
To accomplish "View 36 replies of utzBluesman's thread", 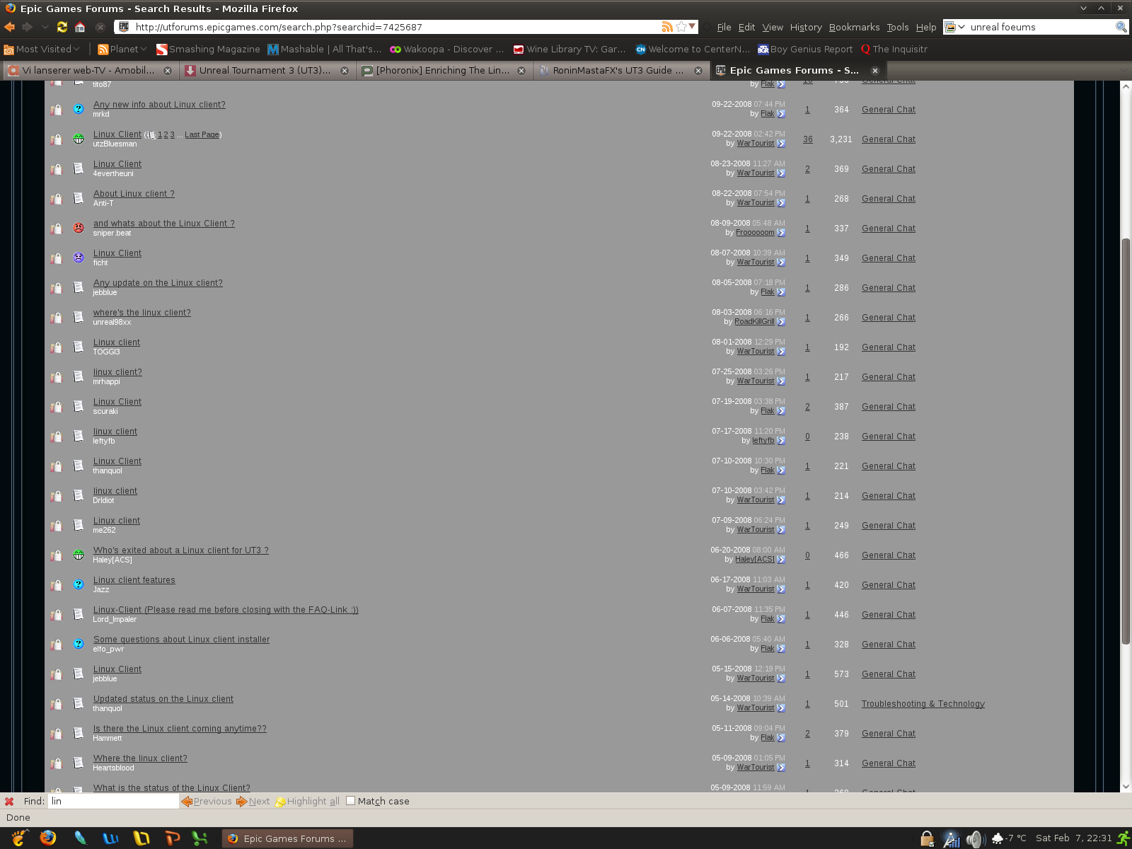I will point(807,139).
